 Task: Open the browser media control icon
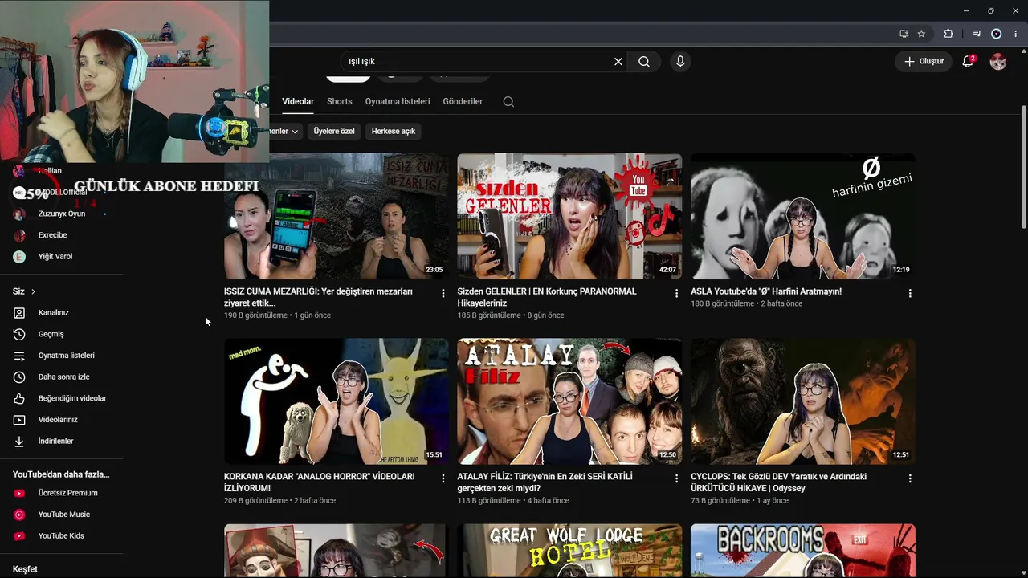tap(977, 34)
